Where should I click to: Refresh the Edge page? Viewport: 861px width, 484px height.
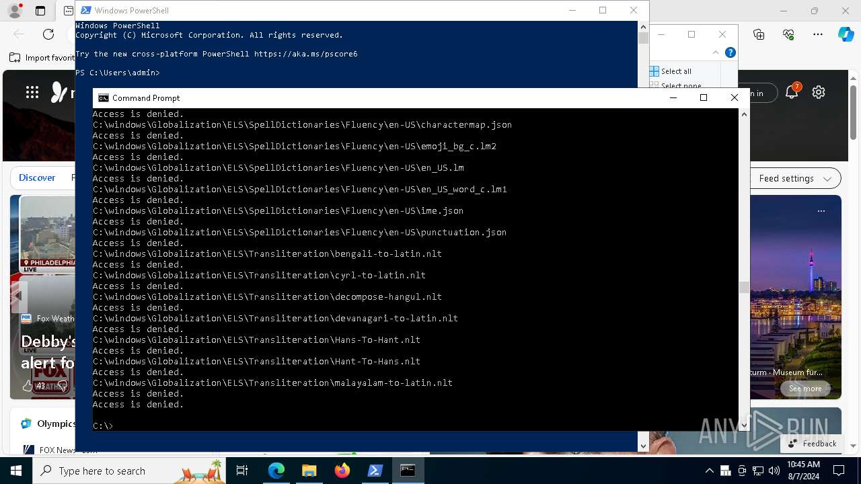pos(48,34)
